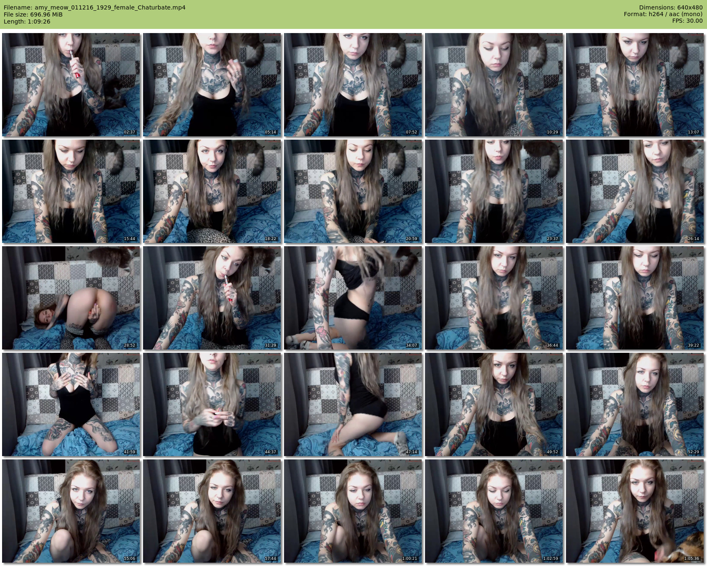Select the frame captured at 20:59
The image size is (707, 566).
point(353,191)
